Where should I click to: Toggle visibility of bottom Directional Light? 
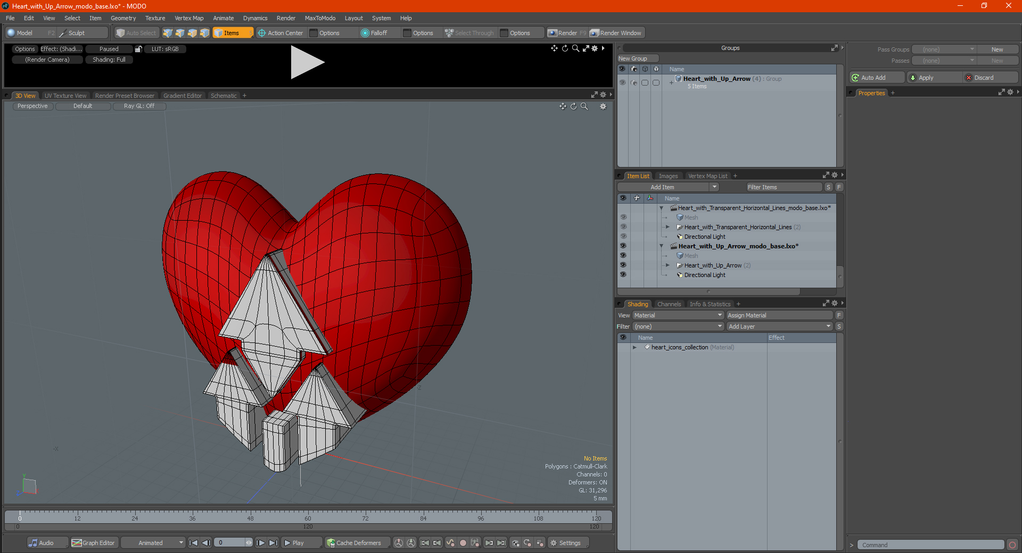pyautogui.click(x=623, y=274)
